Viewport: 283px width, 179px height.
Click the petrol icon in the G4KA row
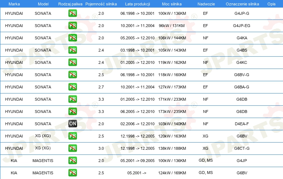[72, 38]
